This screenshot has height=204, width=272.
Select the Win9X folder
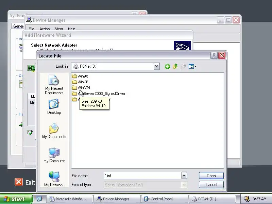pos(80,76)
